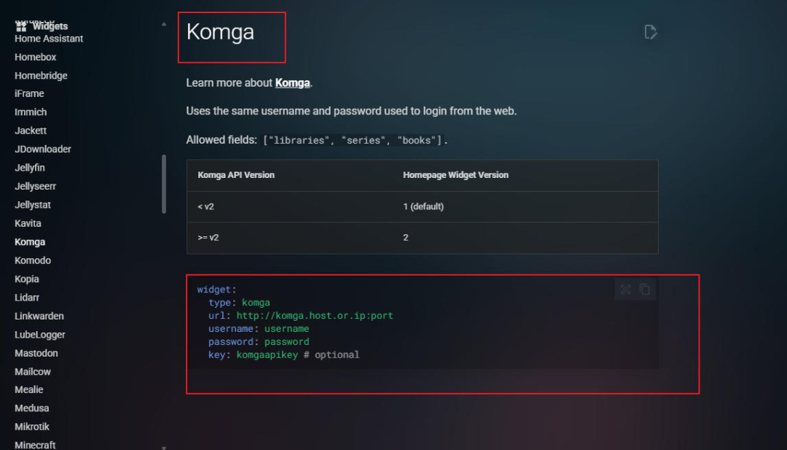Select the JDownloader sidebar entry
Viewport: 787px width, 450px height.
click(43, 150)
